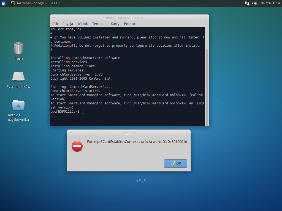Image resolution: width=282 pixels, height=211 pixels.
Task: Click the Toolbox dialog title text
Action: tap(129, 133)
